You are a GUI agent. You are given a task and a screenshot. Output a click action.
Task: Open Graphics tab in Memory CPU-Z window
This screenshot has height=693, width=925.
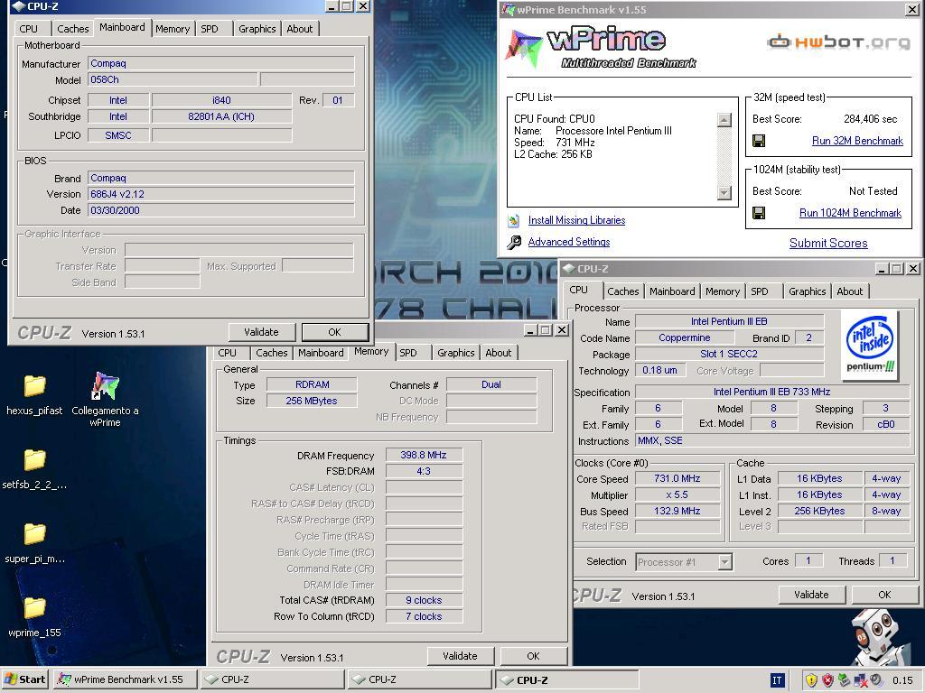(455, 353)
